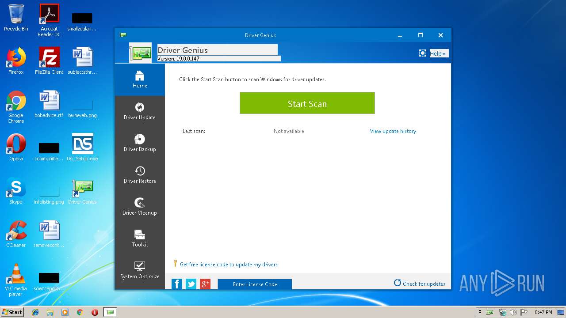Open the Facebook share icon
Screen dimensions: 566x318
[177, 284]
